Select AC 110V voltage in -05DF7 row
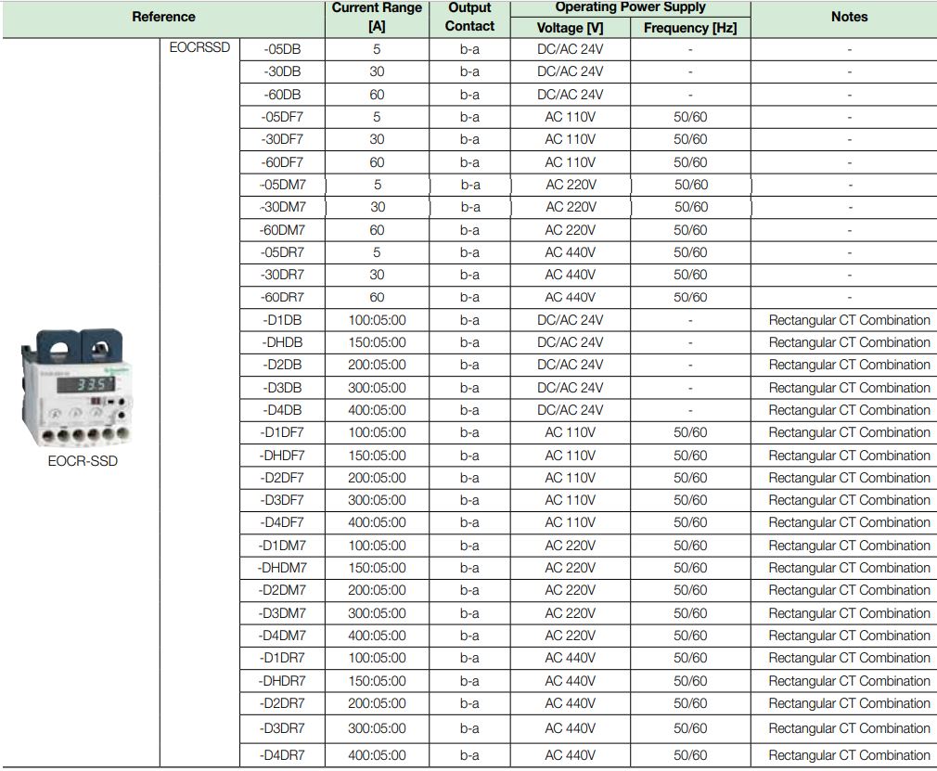Image resolution: width=937 pixels, height=771 pixels. [571, 117]
